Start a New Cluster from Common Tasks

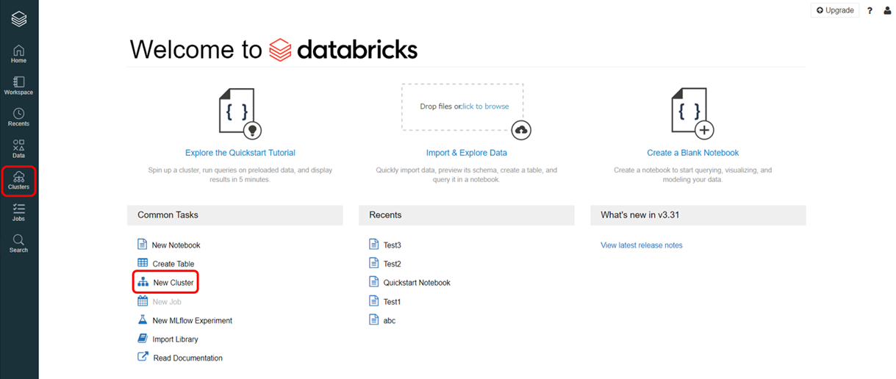[173, 283]
